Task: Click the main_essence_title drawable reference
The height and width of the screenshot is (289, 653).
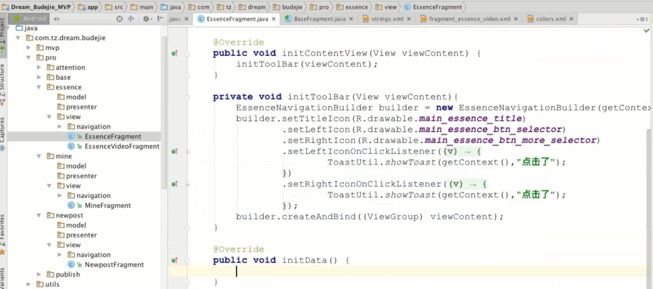Action: [470, 119]
